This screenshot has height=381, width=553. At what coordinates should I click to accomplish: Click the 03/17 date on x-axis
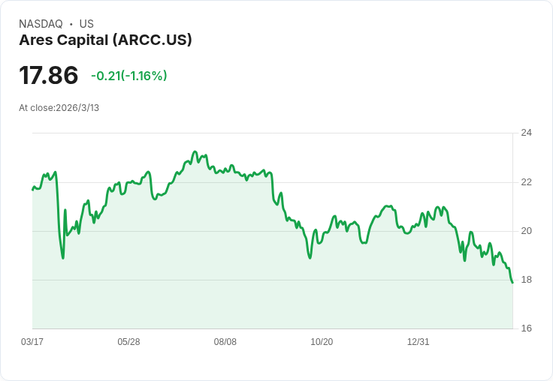[x=32, y=342]
